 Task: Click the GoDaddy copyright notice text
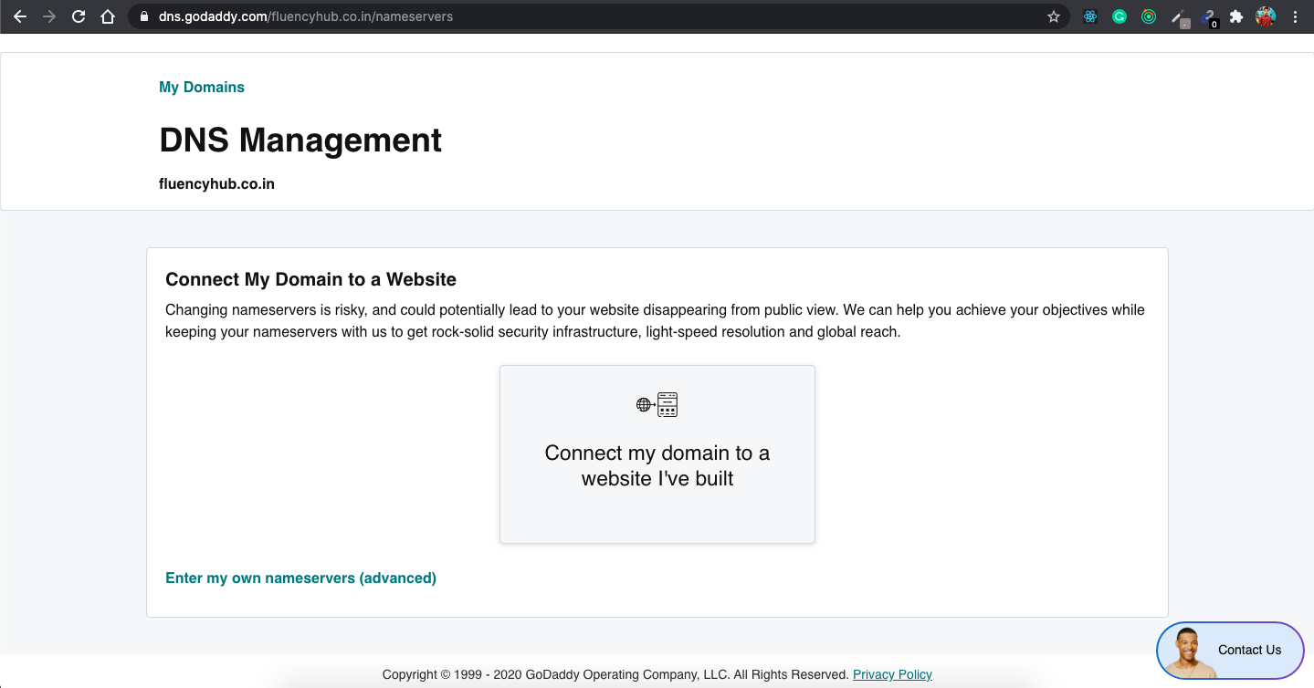point(615,674)
